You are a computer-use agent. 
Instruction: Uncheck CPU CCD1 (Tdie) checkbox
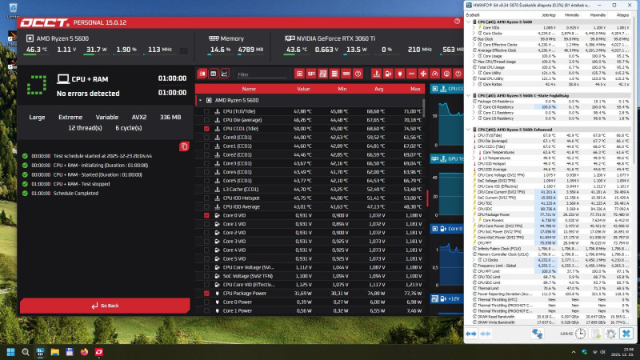pos(206,129)
